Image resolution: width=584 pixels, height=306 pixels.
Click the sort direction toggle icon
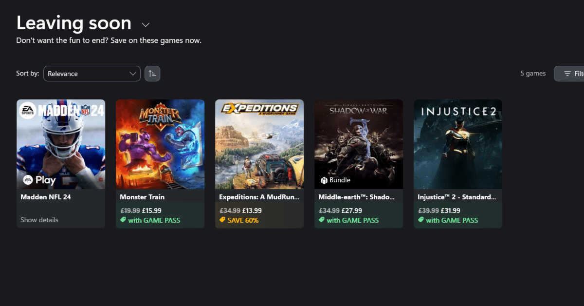(152, 74)
